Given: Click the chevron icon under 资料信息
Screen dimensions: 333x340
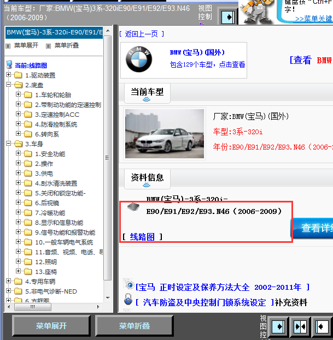Looking at the screenshot, I should tap(147, 184).
